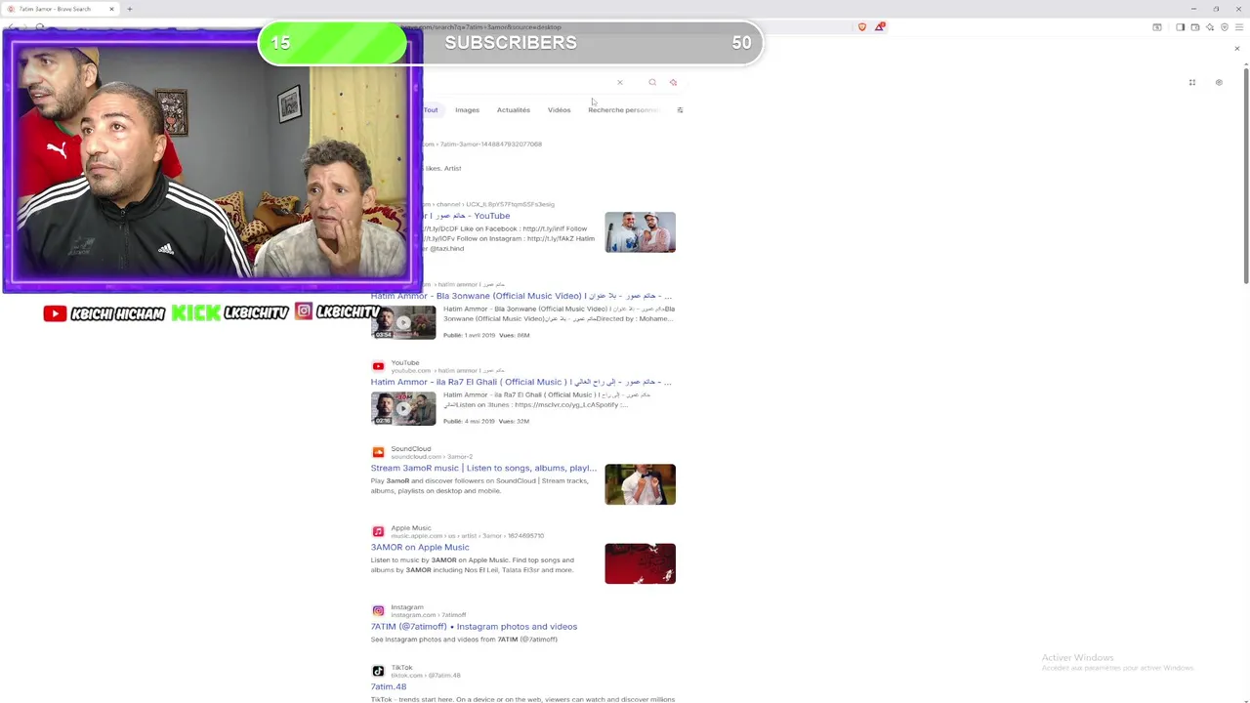Click the soundcloud.com › 3amor-2 URL text
Viewport: 1250px width, 703px height.
(432, 457)
